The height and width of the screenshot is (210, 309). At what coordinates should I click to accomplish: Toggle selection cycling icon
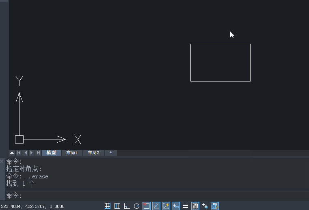[x=205, y=206]
